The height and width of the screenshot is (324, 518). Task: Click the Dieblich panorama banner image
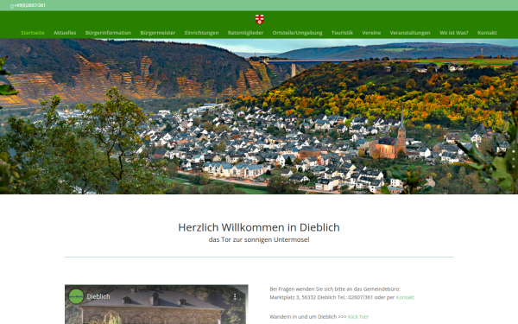pyautogui.click(x=259, y=117)
